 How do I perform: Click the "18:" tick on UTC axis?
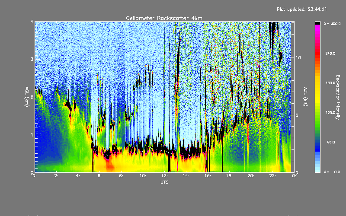229,176
